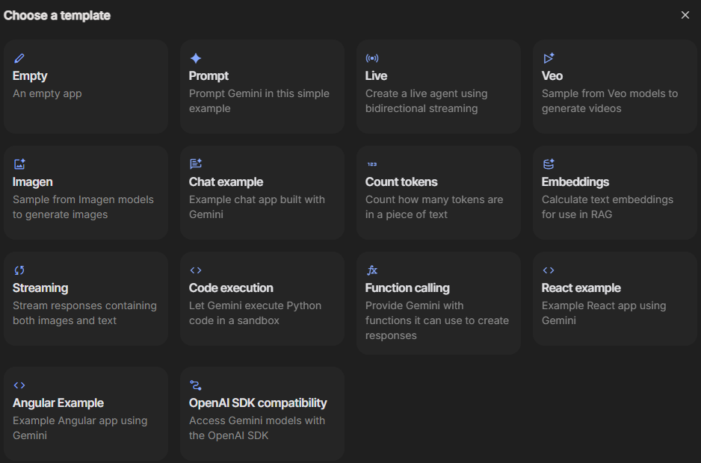Click the Function calling fx icon

[x=372, y=270]
